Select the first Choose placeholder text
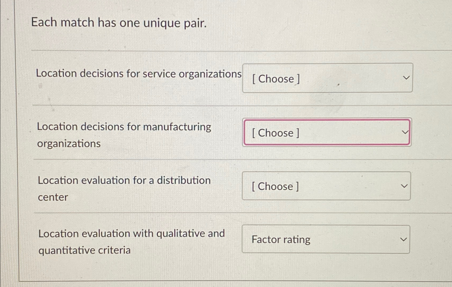The image size is (452, 287). [x=277, y=79]
